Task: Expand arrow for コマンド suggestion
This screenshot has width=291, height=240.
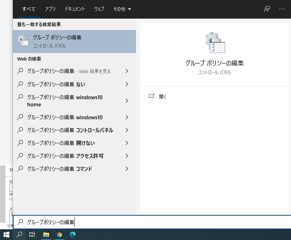Action: pyautogui.click(x=127, y=169)
